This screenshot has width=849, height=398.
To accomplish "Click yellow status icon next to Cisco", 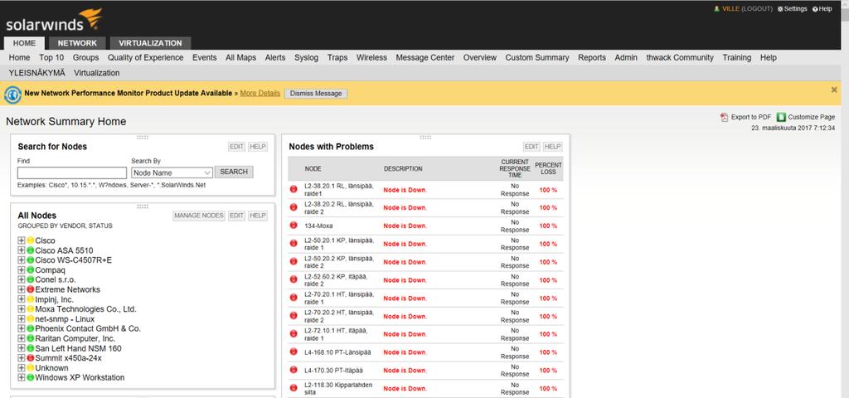I will [x=31, y=240].
